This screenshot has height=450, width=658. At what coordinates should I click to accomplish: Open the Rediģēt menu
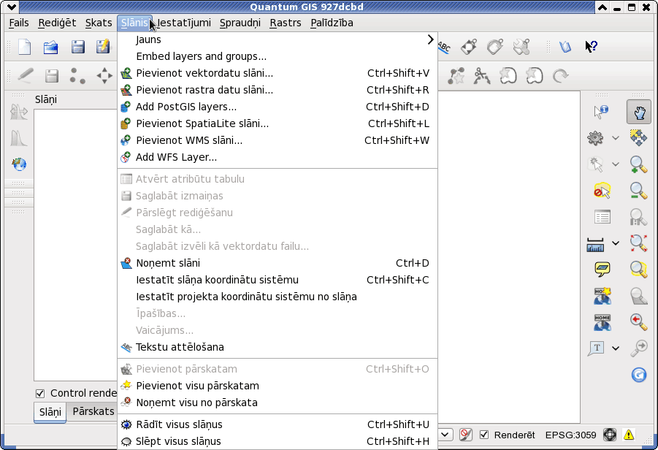(57, 23)
